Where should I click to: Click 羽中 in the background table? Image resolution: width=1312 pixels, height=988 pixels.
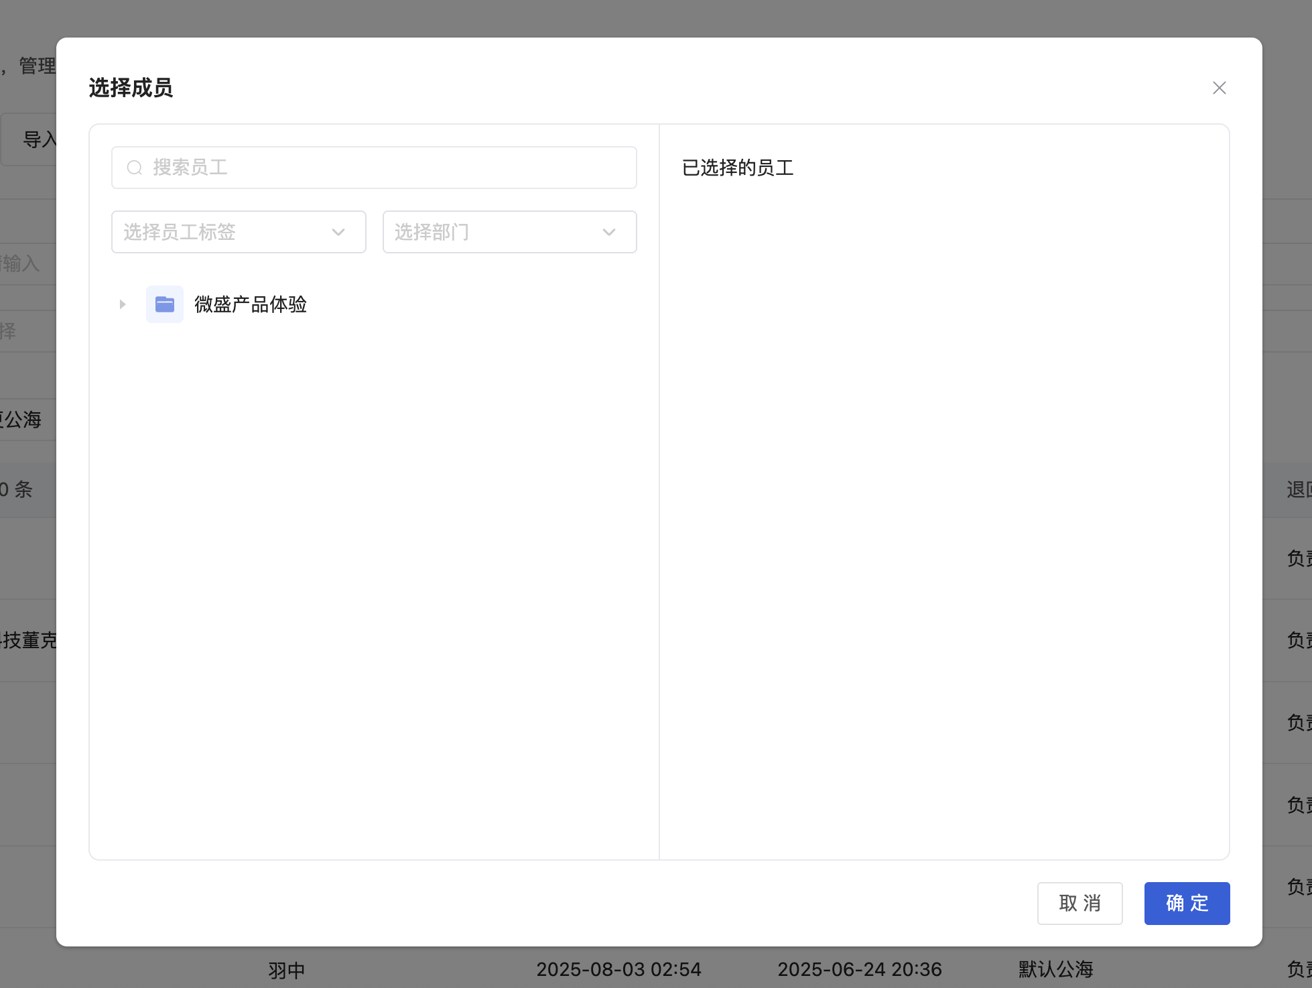coord(287,970)
